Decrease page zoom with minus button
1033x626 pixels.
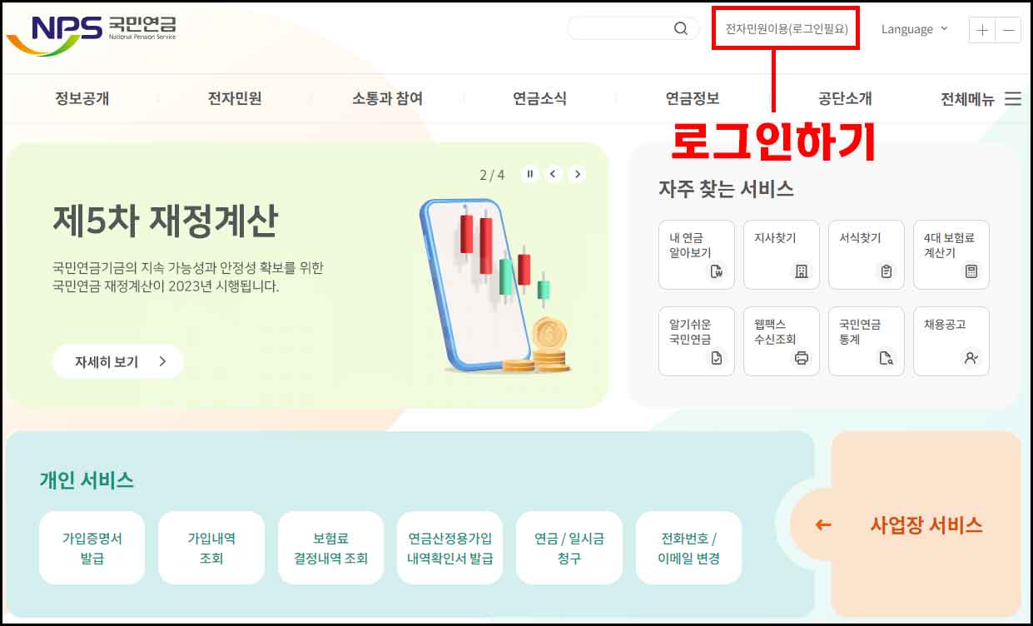[1008, 30]
